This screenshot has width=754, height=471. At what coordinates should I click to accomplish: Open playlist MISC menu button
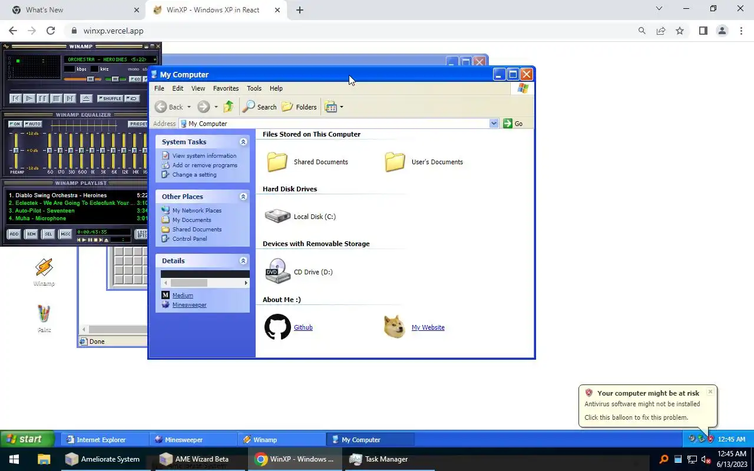click(65, 234)
